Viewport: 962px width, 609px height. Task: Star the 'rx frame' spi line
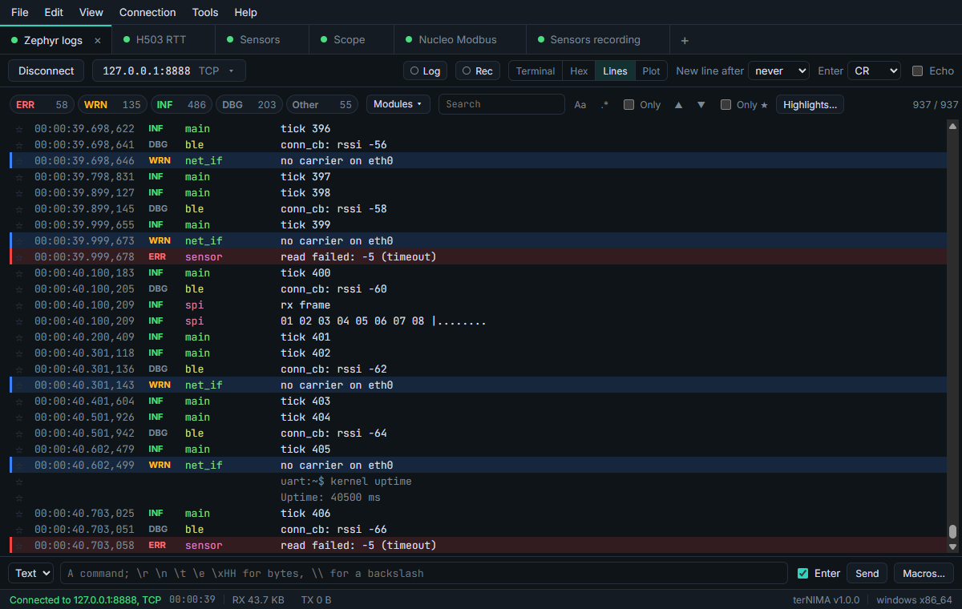(x=19, y=305)
